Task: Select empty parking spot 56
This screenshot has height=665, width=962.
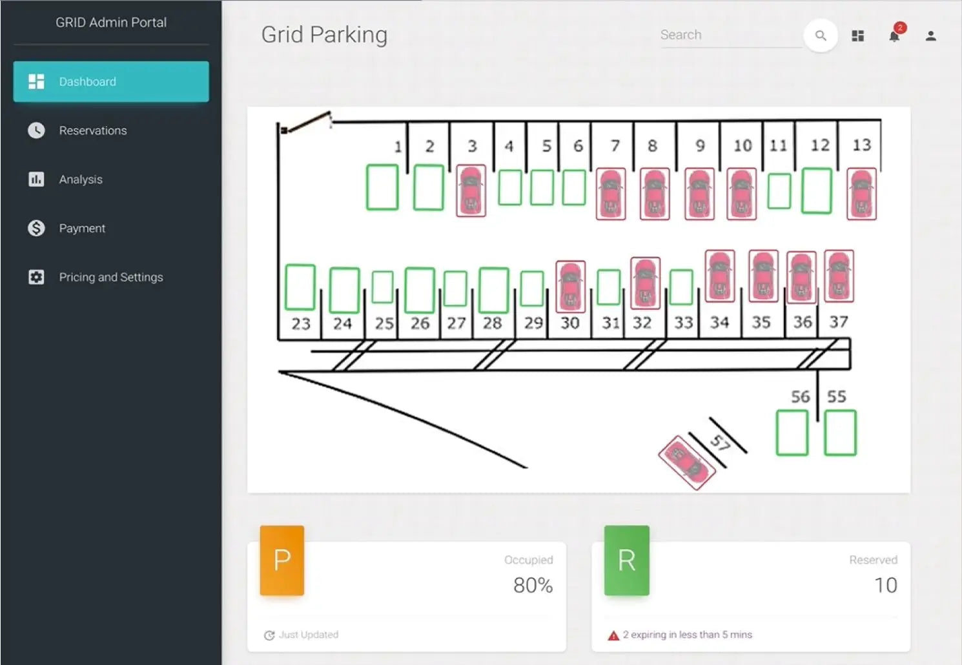Action: (x=792, y=433)
